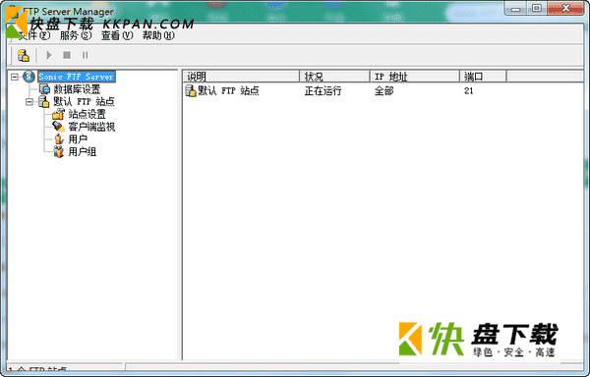Collapse the Sonic FTP Server tree node
590x377 pixels.
point(15,77)
